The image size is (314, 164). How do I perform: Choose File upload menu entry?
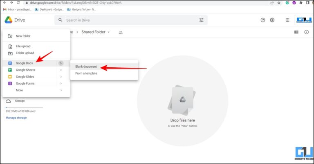(36, 46)
